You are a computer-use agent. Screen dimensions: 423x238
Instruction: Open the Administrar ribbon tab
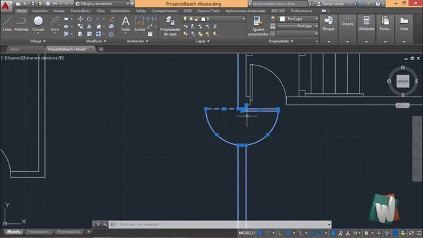(120, 11)
